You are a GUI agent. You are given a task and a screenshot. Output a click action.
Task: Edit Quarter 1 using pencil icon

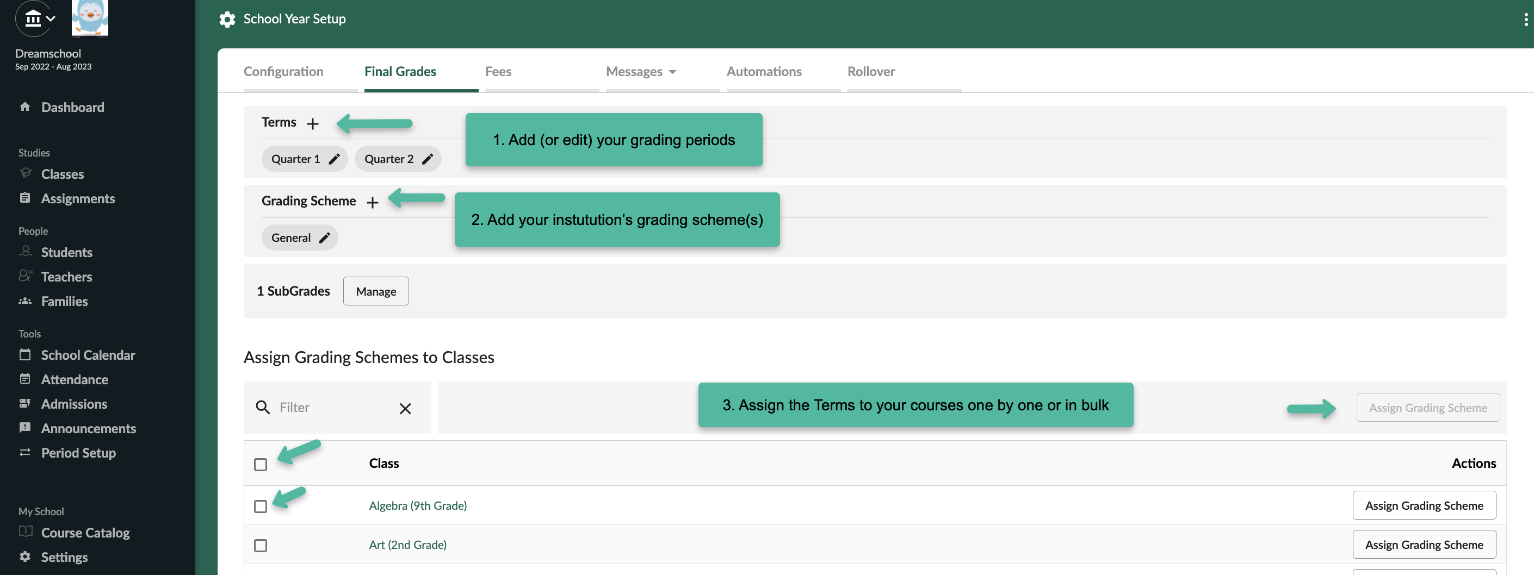[334, 159]
